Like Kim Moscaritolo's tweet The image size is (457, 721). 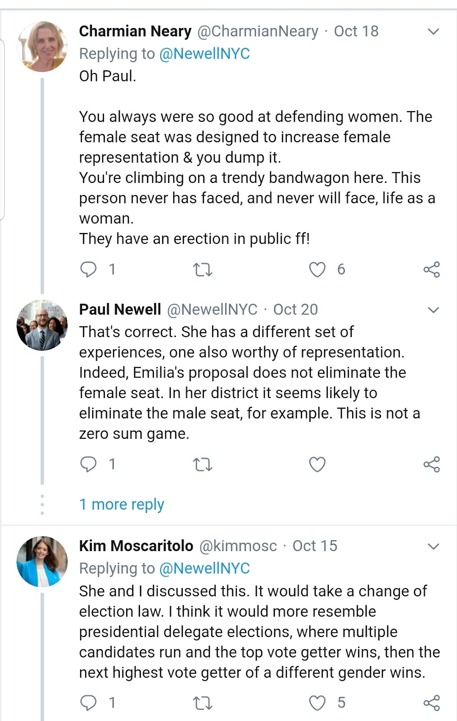[x=317, y=703]
